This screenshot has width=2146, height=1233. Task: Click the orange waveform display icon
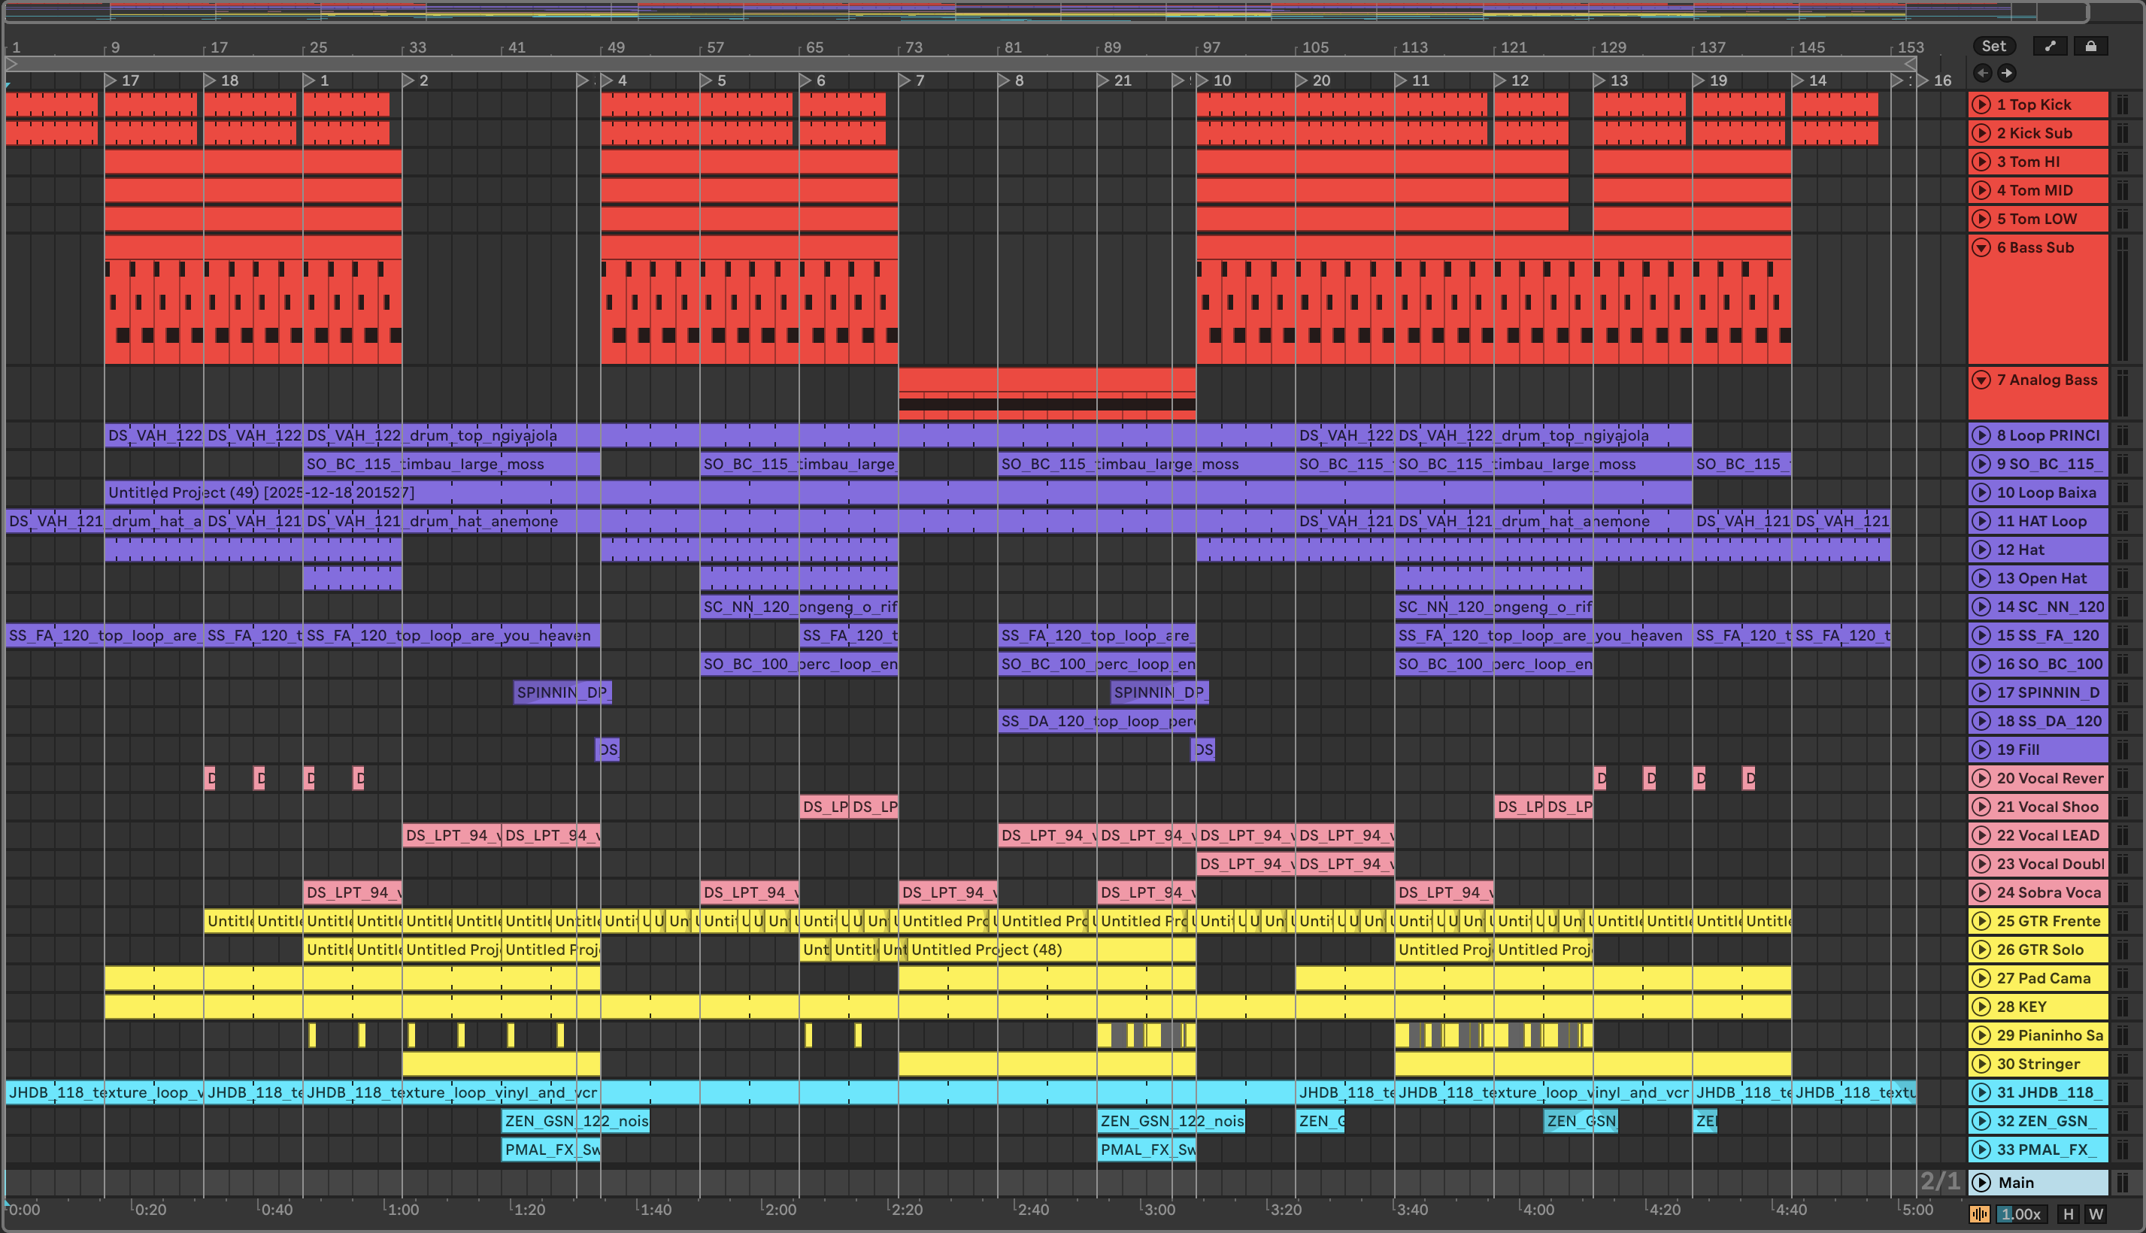(x=1980, y=1213)
